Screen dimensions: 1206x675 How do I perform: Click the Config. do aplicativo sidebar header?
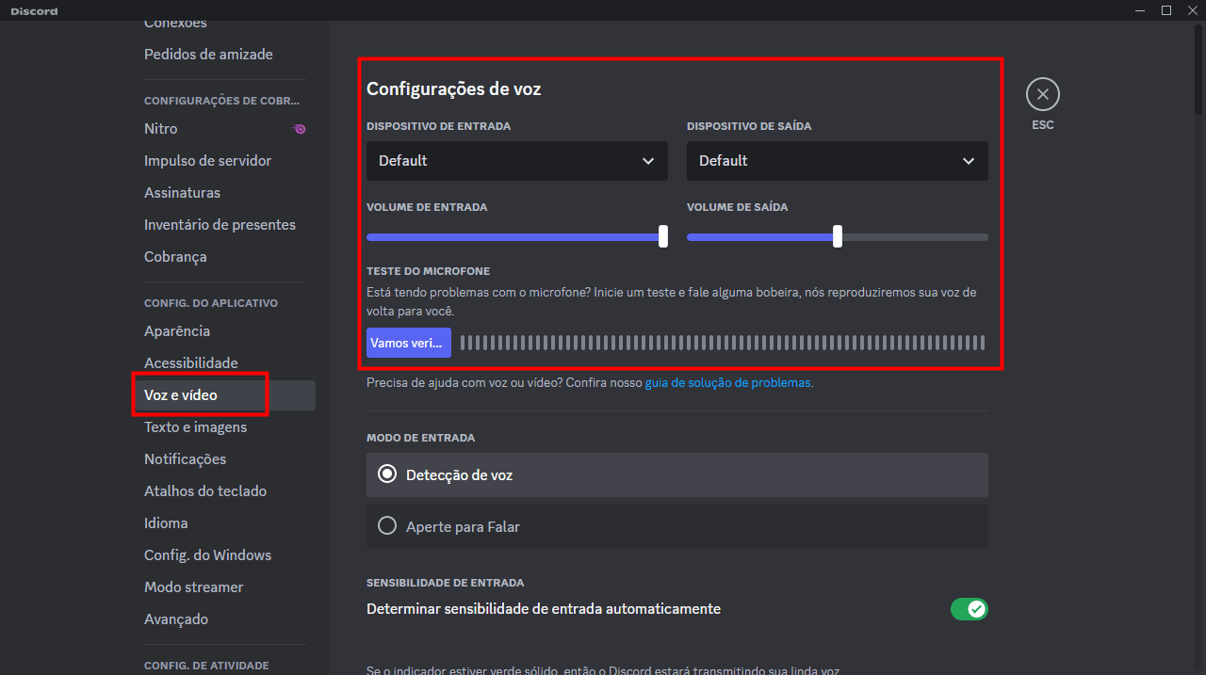tap(211, 303)
